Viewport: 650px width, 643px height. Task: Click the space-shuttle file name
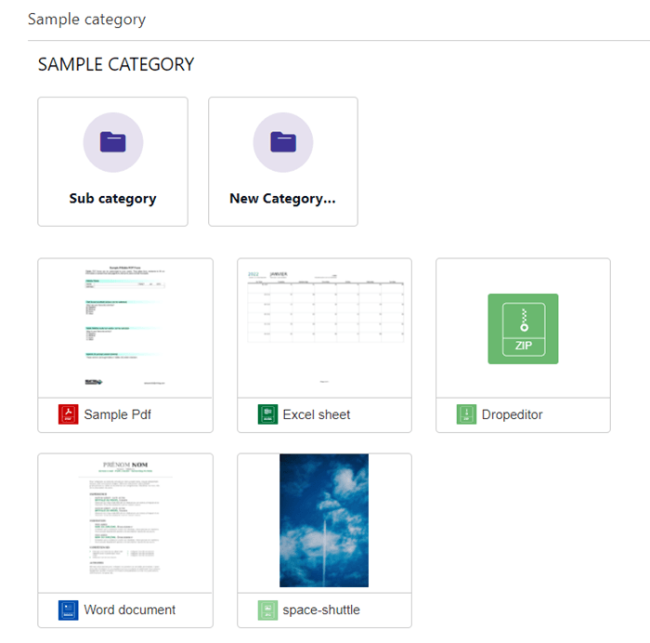click(321, 610)
